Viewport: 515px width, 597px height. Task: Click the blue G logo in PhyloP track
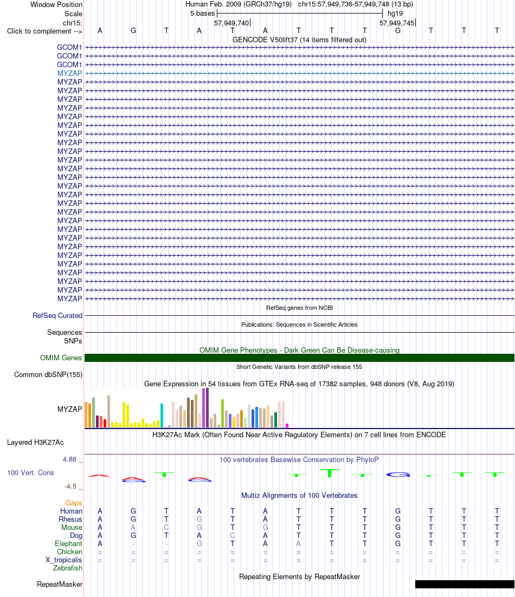(x=398, y=475)
